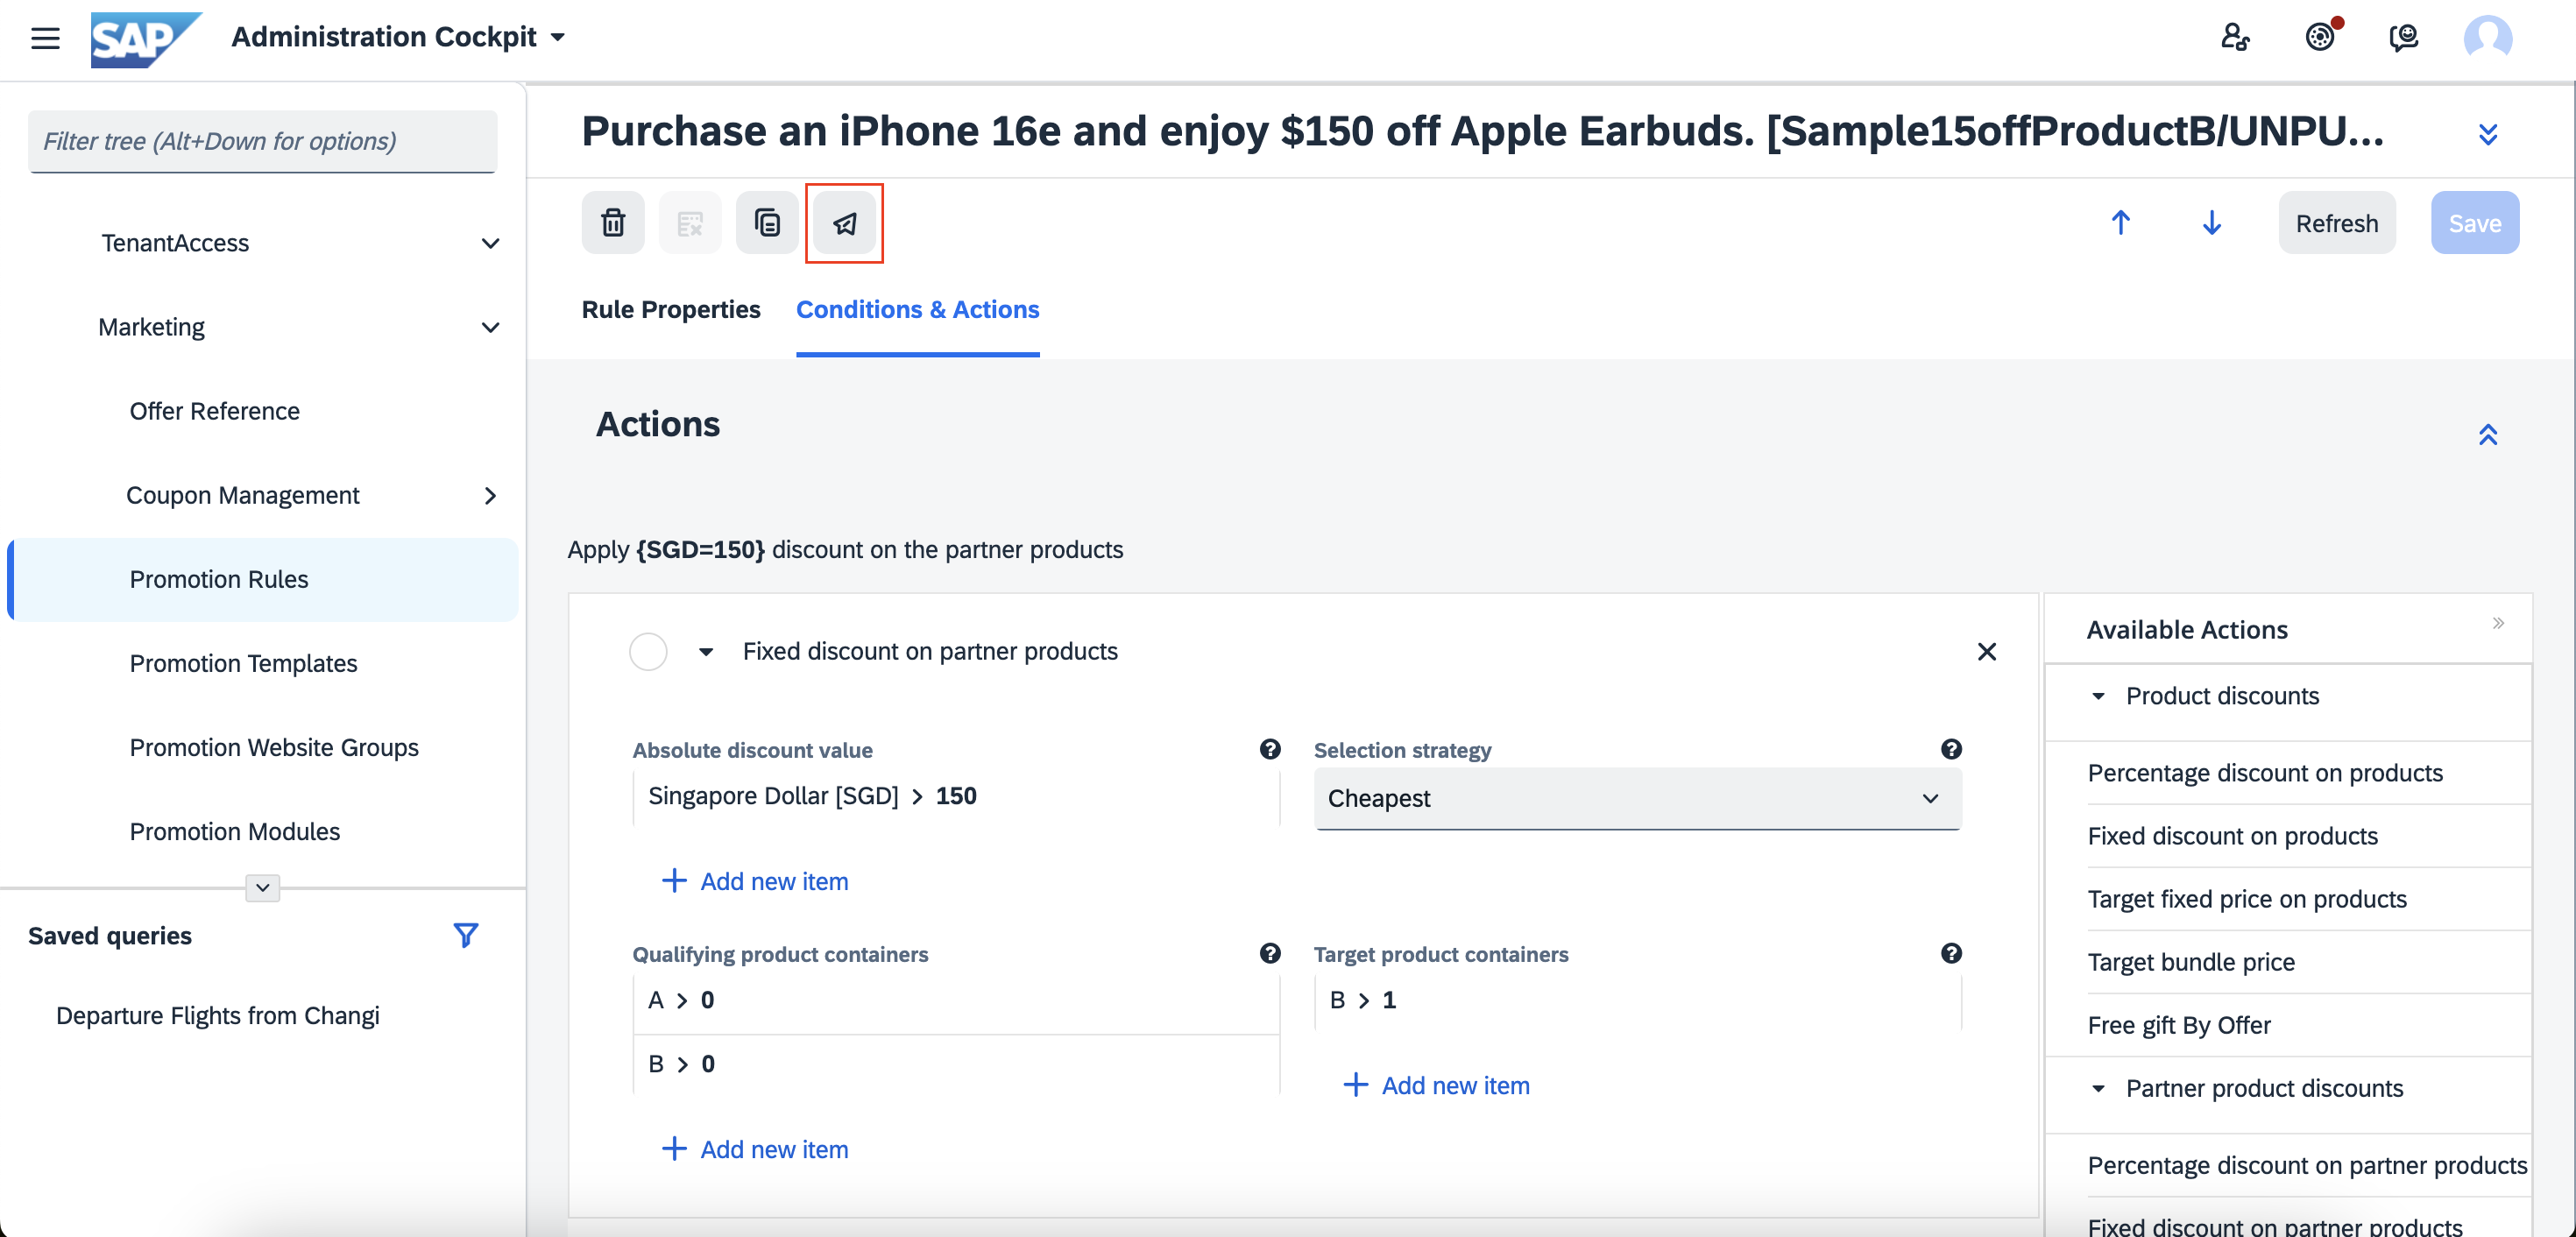Select the Fixed discount action radio circle
Screen dimensions: 2576x1237
[648, 652]
